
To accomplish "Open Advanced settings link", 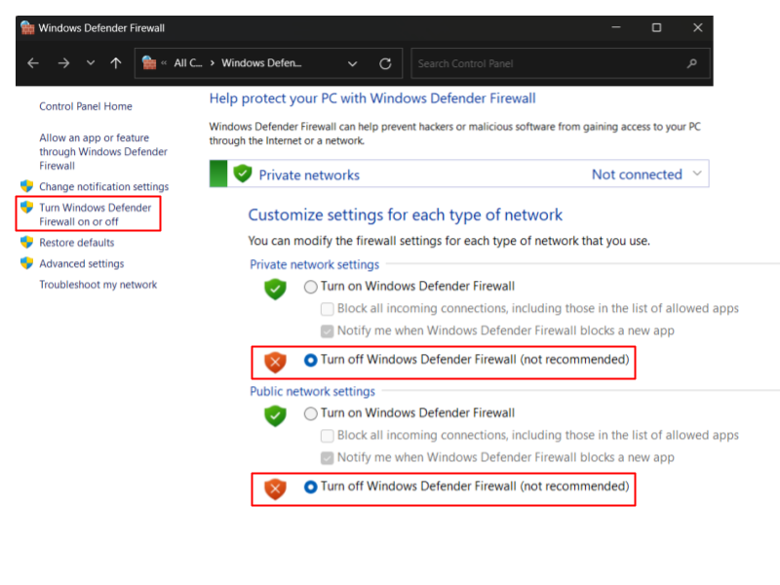I will pos(82,263).
